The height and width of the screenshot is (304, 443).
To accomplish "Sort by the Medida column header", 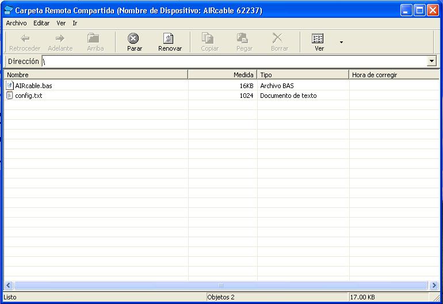I will pos(222,75).
